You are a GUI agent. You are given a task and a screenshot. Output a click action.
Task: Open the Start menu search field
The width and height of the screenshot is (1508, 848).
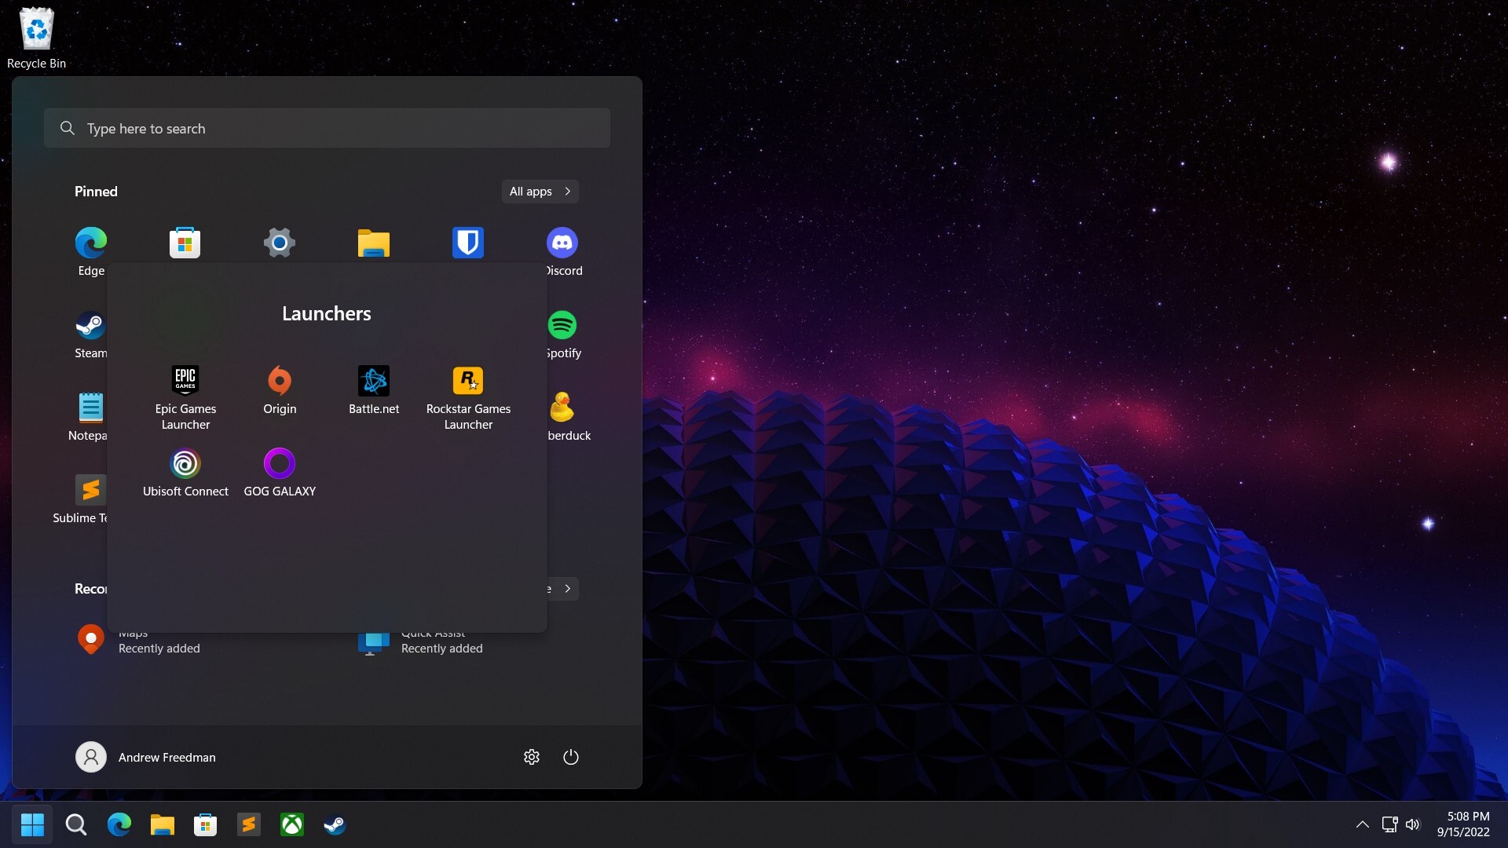326,127
